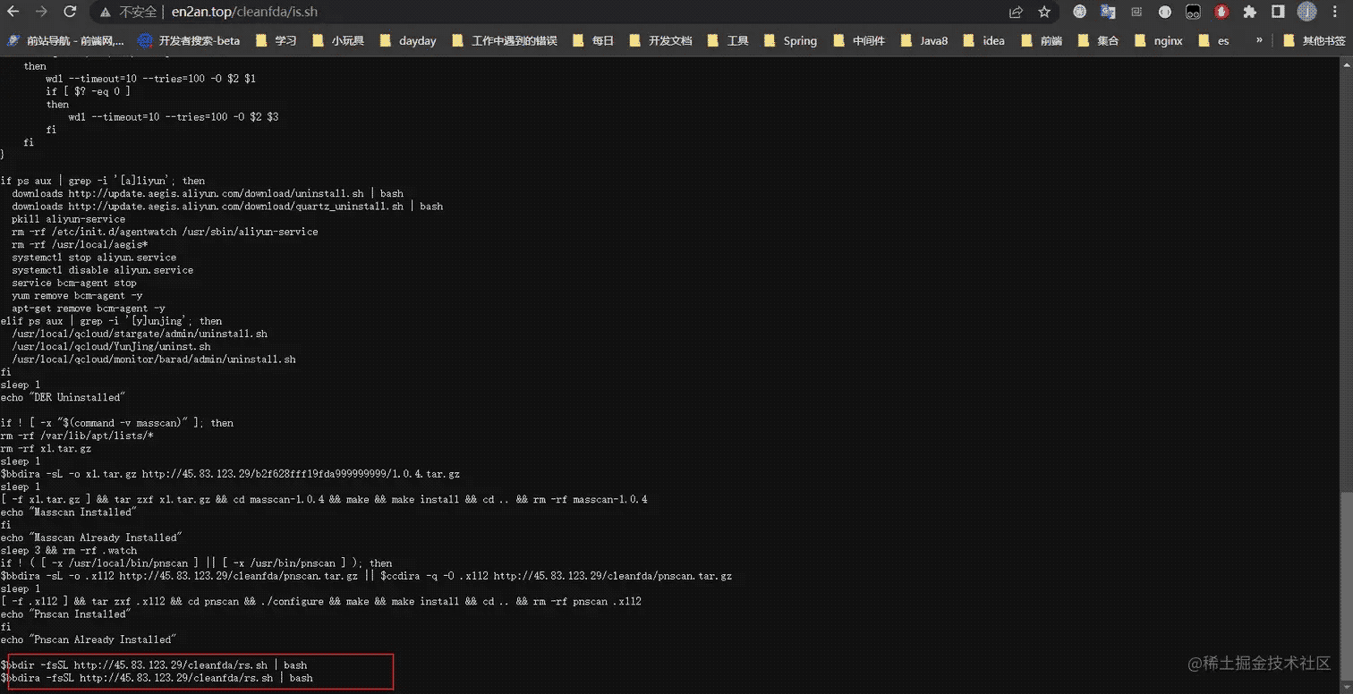This screenshot has height=694, width=1353.
Task: Click the monitor/barad/admin/uninstall.sh path line
Action: click(x=153, y=360)
